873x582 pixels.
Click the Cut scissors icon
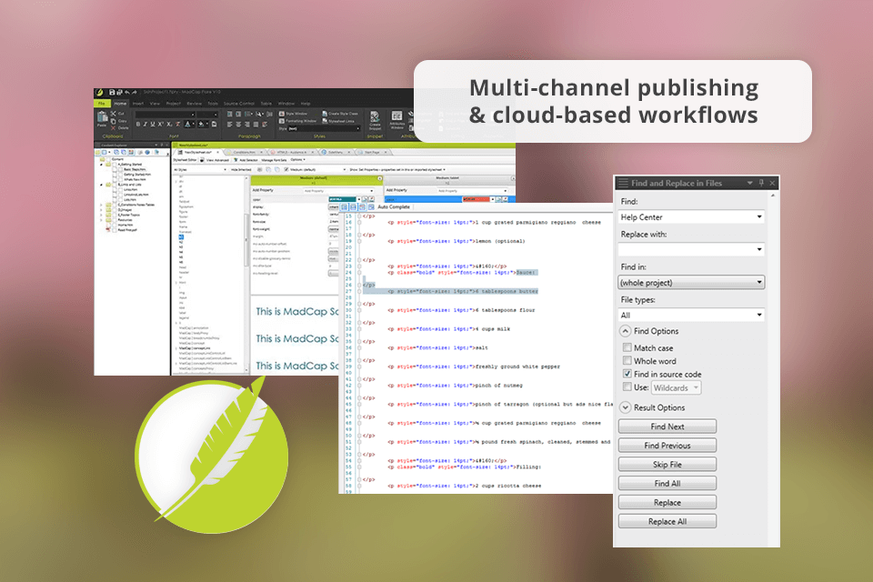(x=113, y=114)
